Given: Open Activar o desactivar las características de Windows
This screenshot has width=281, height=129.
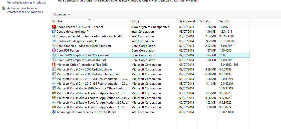Looking at the screenshot, I should (x=25, y=10).
